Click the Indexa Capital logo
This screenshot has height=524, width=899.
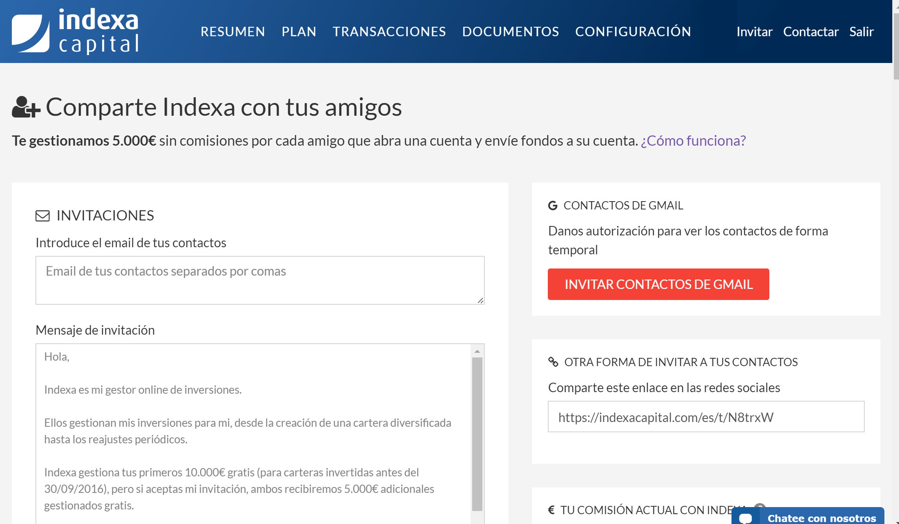pos(75,31)
